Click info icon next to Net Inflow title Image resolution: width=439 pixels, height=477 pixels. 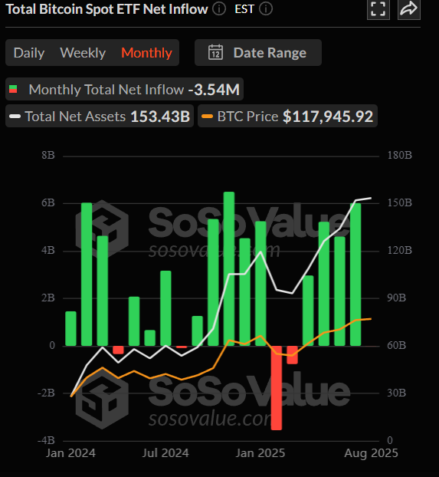pyautogui.click(x=219, y=9)
